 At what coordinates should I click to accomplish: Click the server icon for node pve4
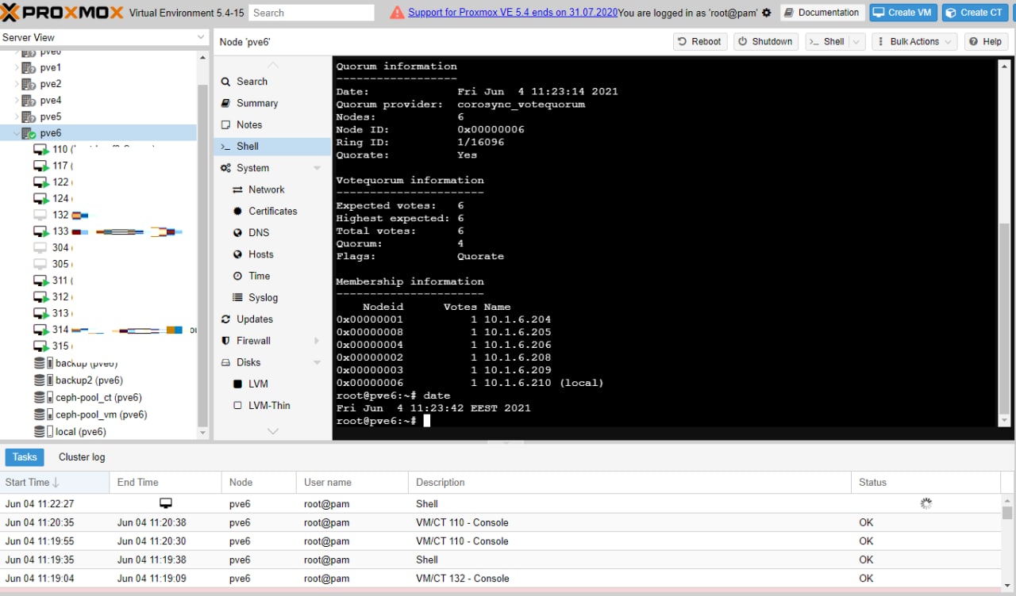(x=29, y=101)
